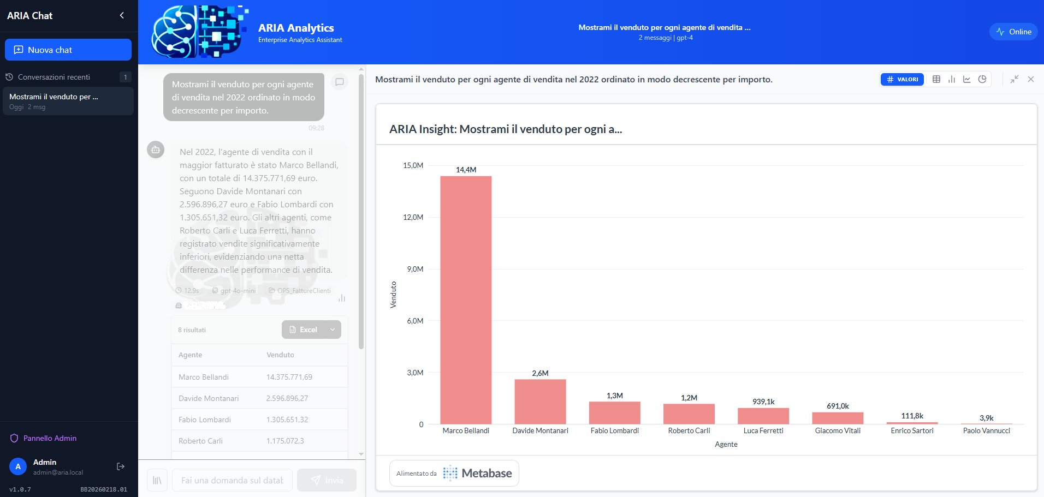Open Pannello Admin
This screenshot has width=1044, height=497.
pos(44,438)
